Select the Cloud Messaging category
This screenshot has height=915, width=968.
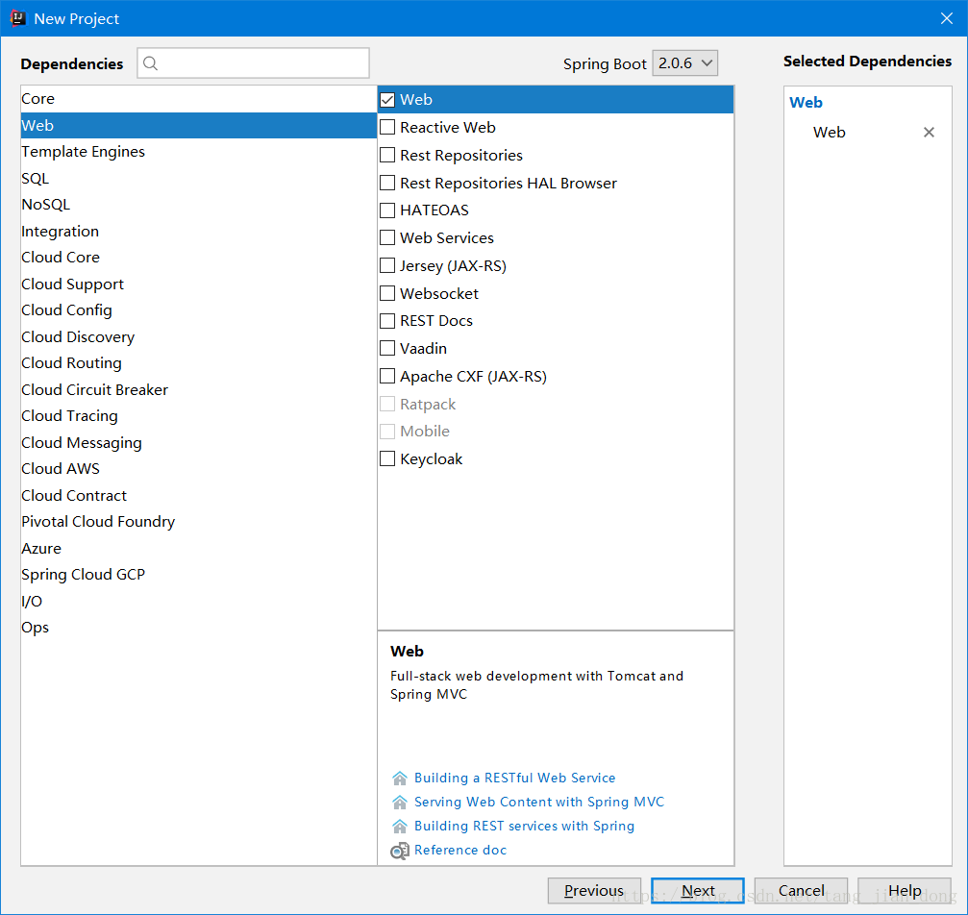198,443
